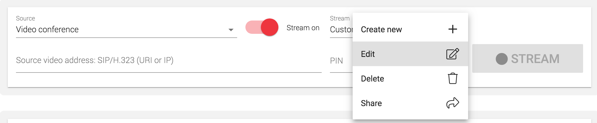Click into the PIN input field
This screenshot has width=597, height=123.
click(x=340, y=61)
